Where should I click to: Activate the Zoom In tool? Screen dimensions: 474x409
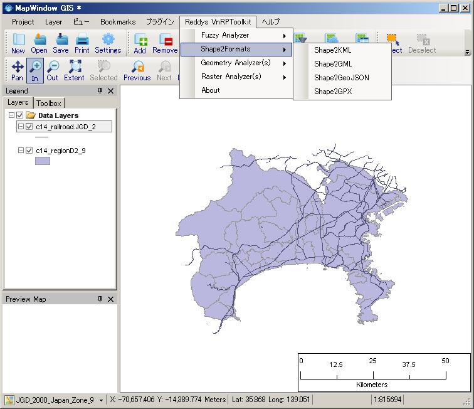click(35, 70)
